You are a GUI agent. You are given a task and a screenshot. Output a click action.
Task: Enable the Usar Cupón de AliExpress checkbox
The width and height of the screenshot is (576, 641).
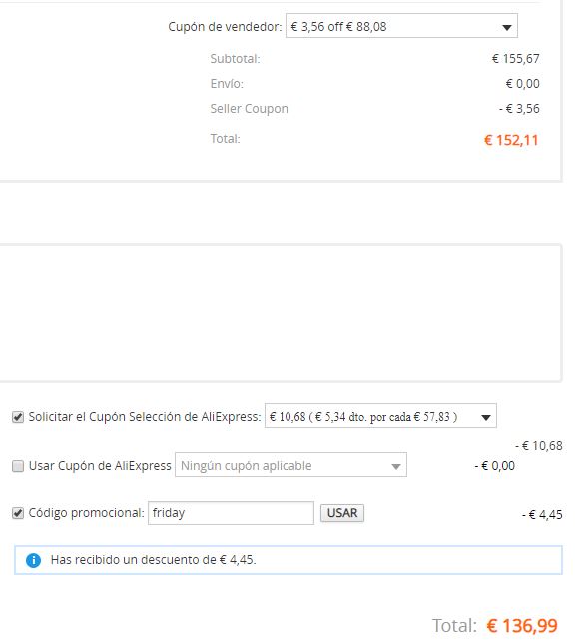[x=18, y=466]
